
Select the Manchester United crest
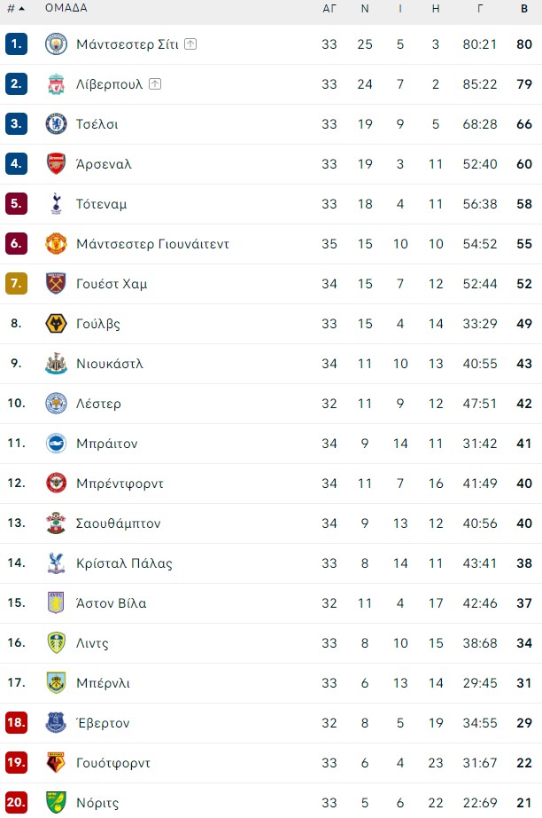point(55,244)
